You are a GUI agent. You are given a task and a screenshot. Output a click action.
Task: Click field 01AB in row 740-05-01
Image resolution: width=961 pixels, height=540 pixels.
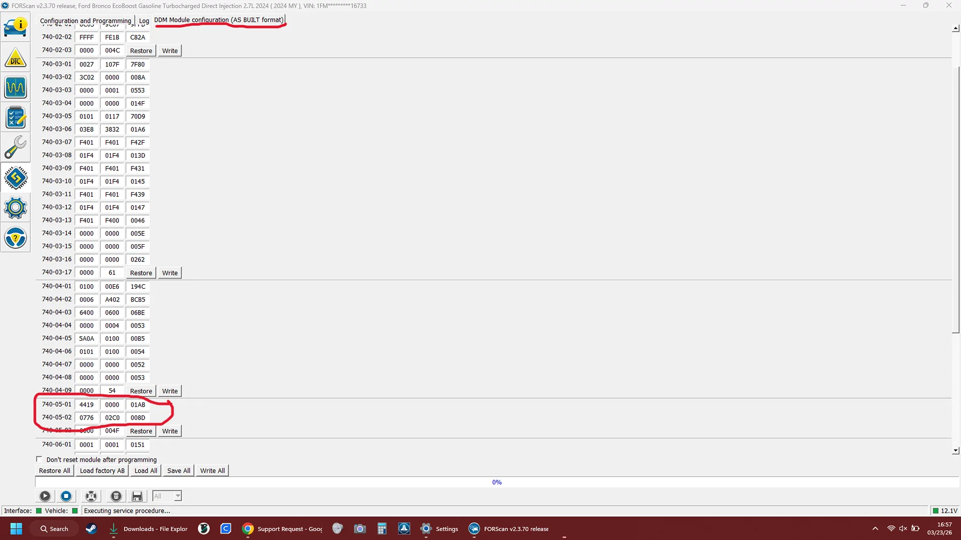pyautogui.click(x=138, y=404)
